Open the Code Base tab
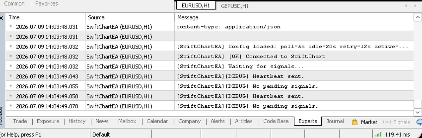Viewport: 422px width, 138px height. [x=276, y=121]
